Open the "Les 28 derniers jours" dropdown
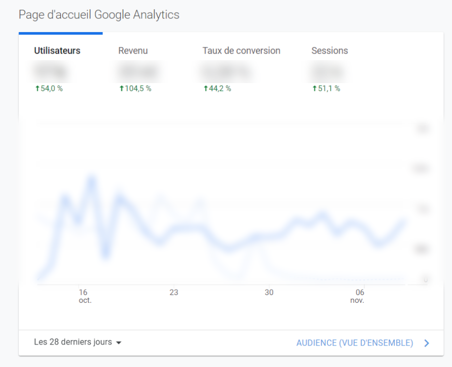The width and height of the screenshot is (452, 367). (x=73, y=342)
